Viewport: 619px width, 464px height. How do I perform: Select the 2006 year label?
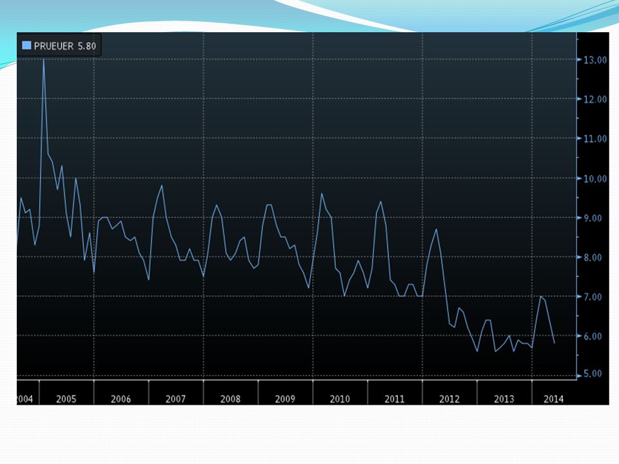tap(121, 400)
